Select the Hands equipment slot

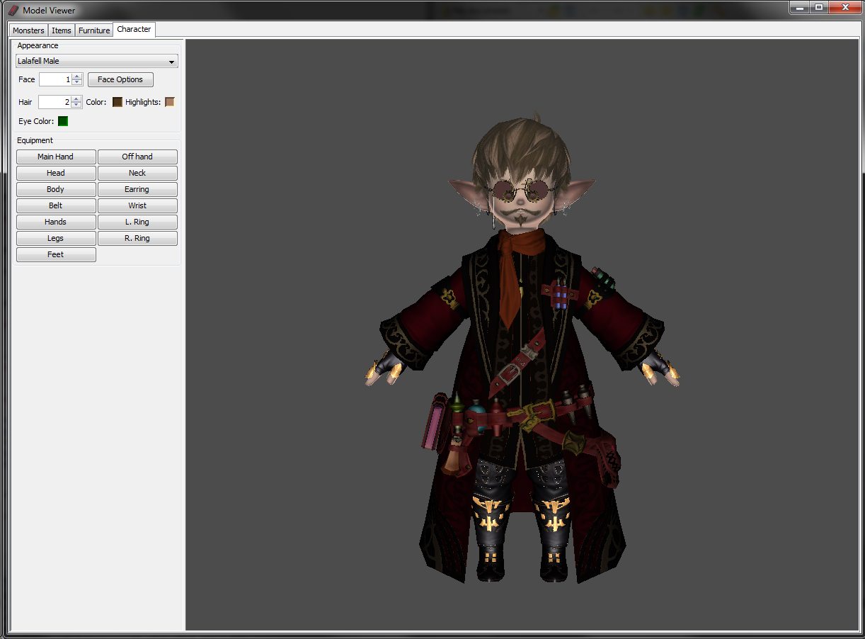click(56, 222)
